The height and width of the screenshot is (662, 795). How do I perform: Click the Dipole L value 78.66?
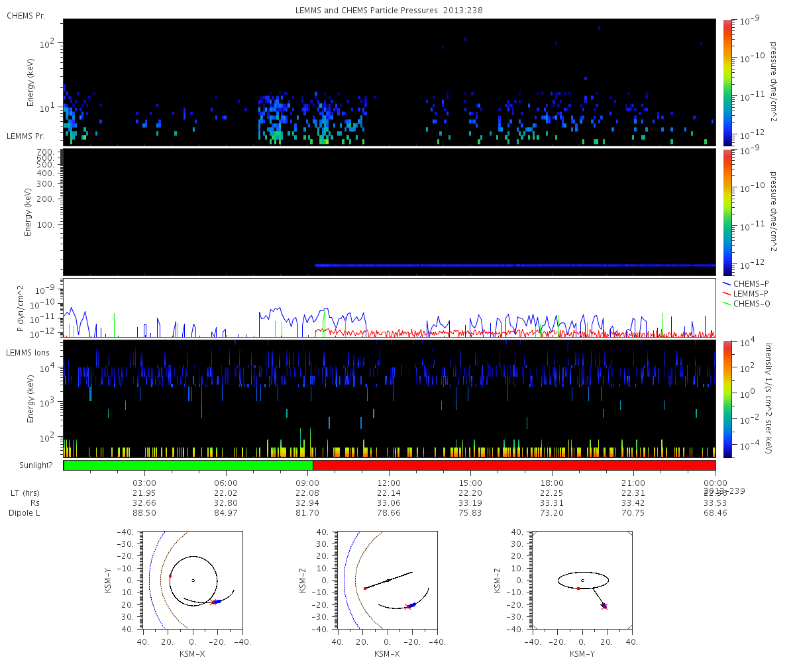(x=389, y=513)
